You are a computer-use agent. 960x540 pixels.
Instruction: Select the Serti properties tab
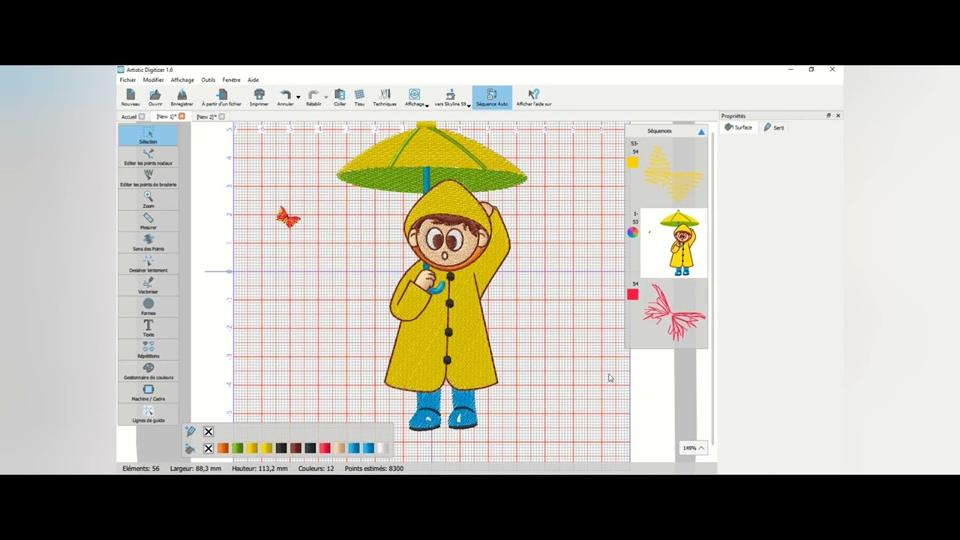point(774,127)
